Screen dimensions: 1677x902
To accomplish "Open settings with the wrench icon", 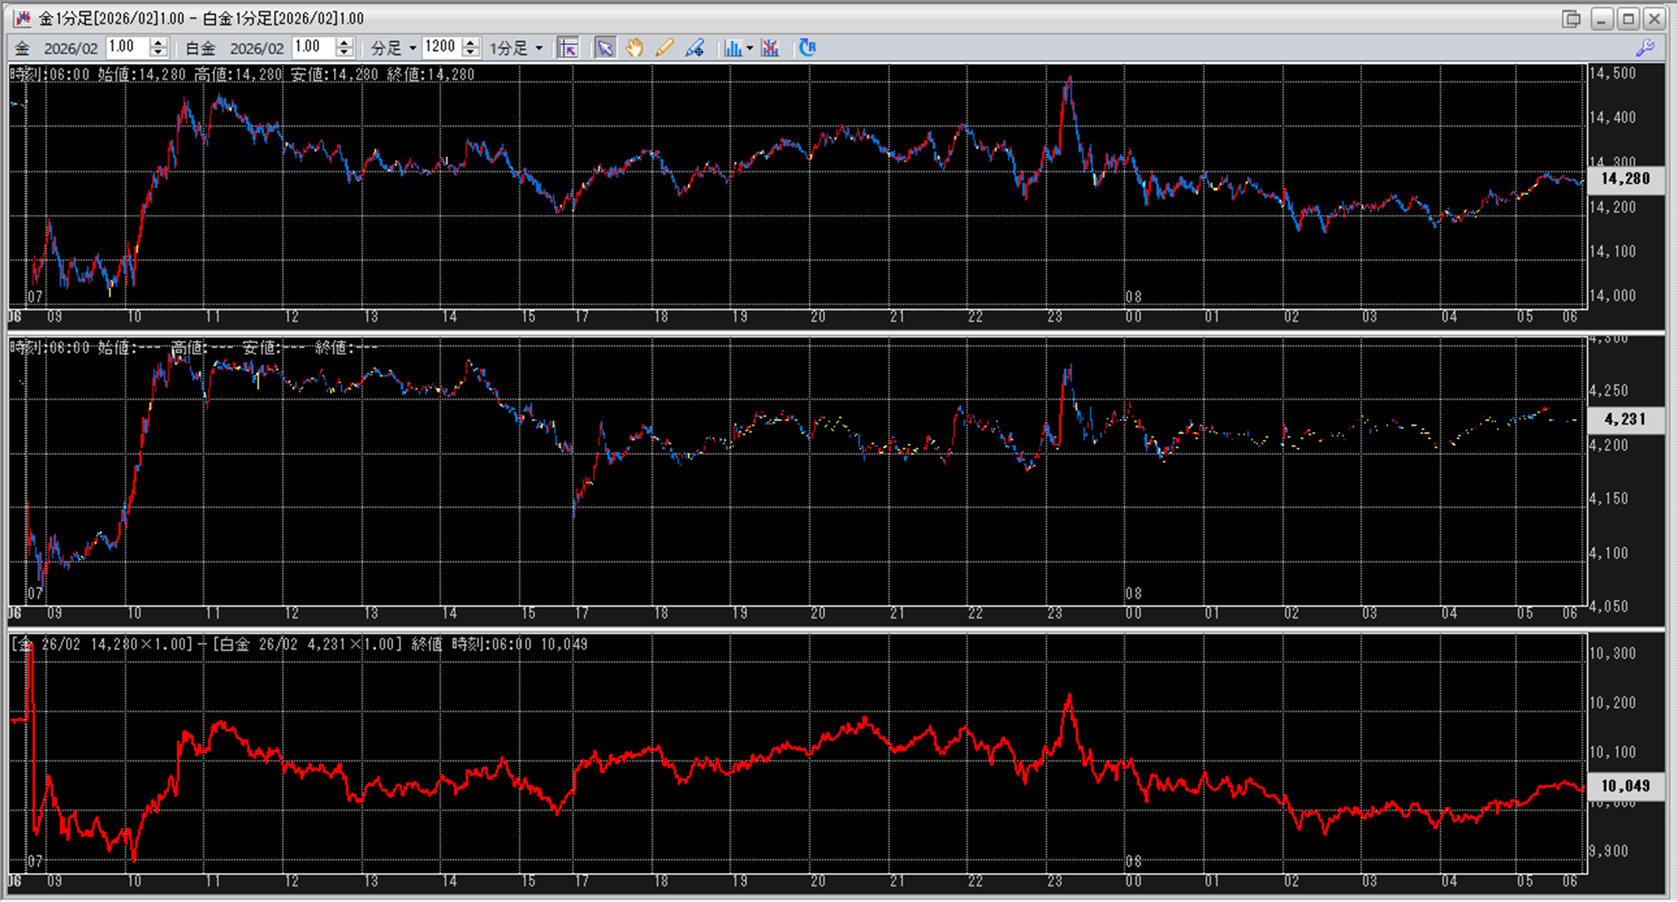I will tap(1645, 48).
